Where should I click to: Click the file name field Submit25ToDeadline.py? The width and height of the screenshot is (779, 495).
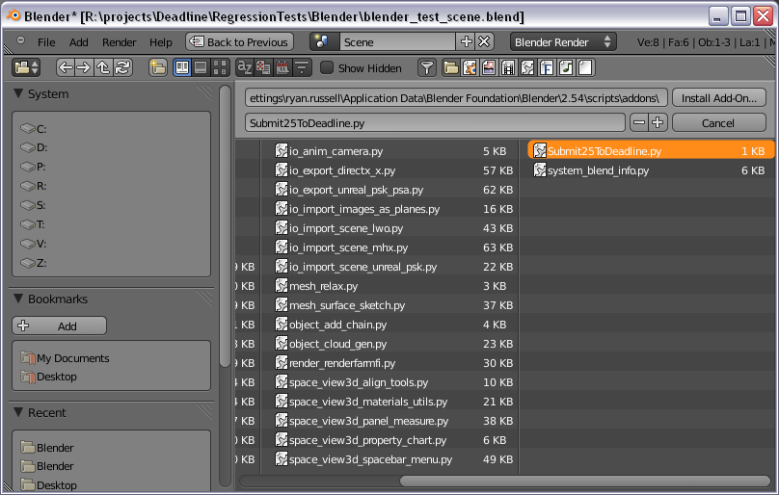tap(435, 122)
